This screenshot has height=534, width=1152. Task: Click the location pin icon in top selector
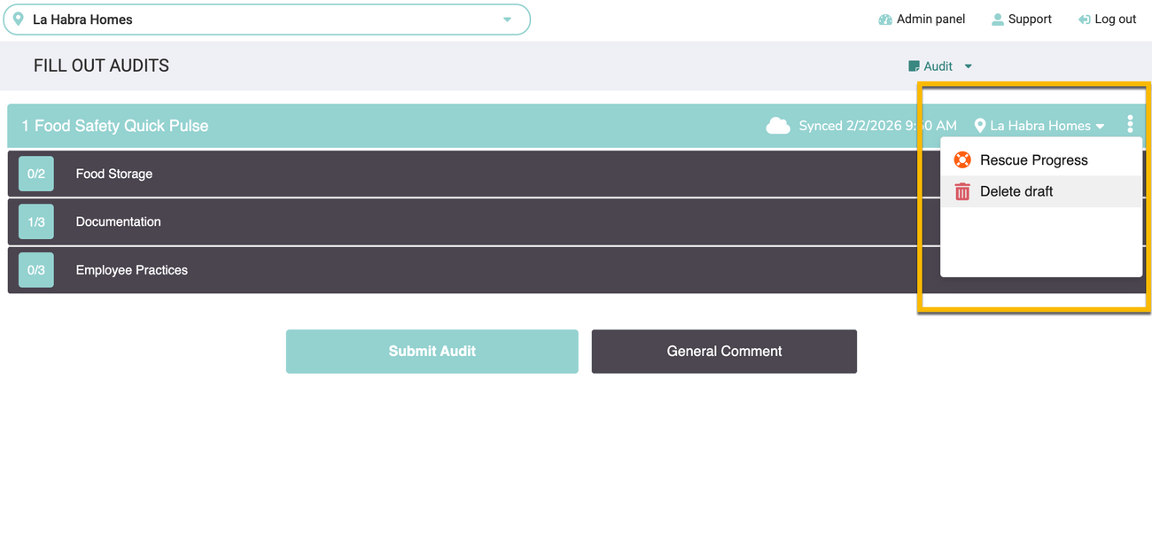pos(18,19)
